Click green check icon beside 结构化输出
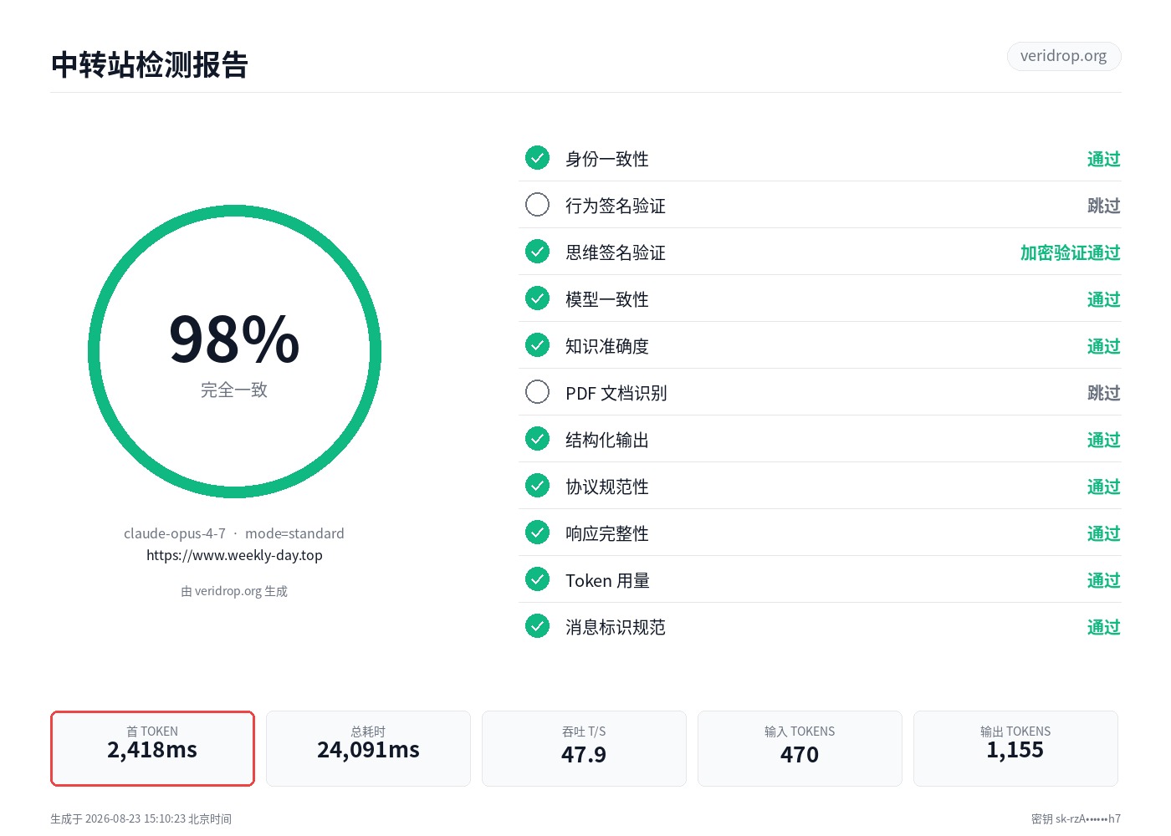This screenshot has height=836, width=1171. tap(537, 439)
